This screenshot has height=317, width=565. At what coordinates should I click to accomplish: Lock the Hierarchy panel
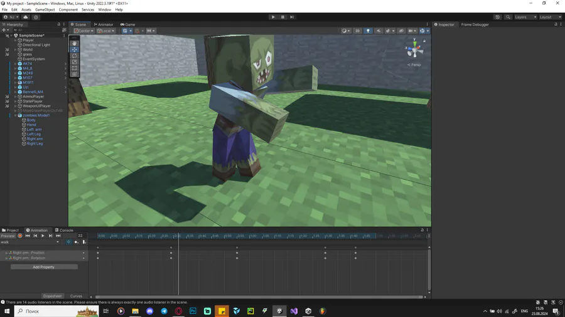click(x=59, y=24)
